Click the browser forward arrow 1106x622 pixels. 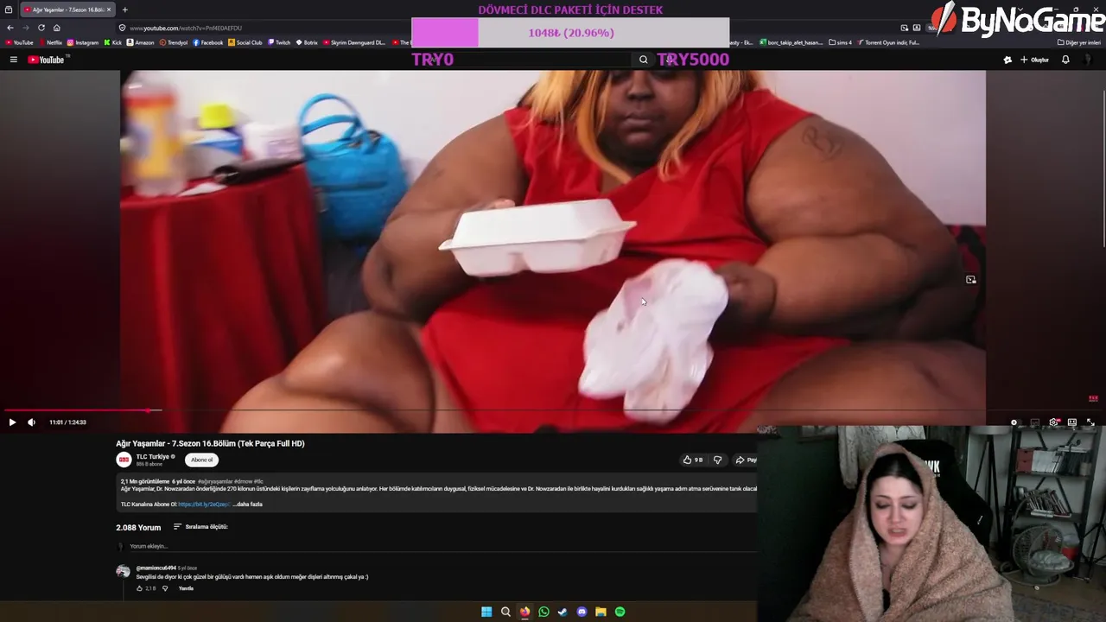[25, 28]
